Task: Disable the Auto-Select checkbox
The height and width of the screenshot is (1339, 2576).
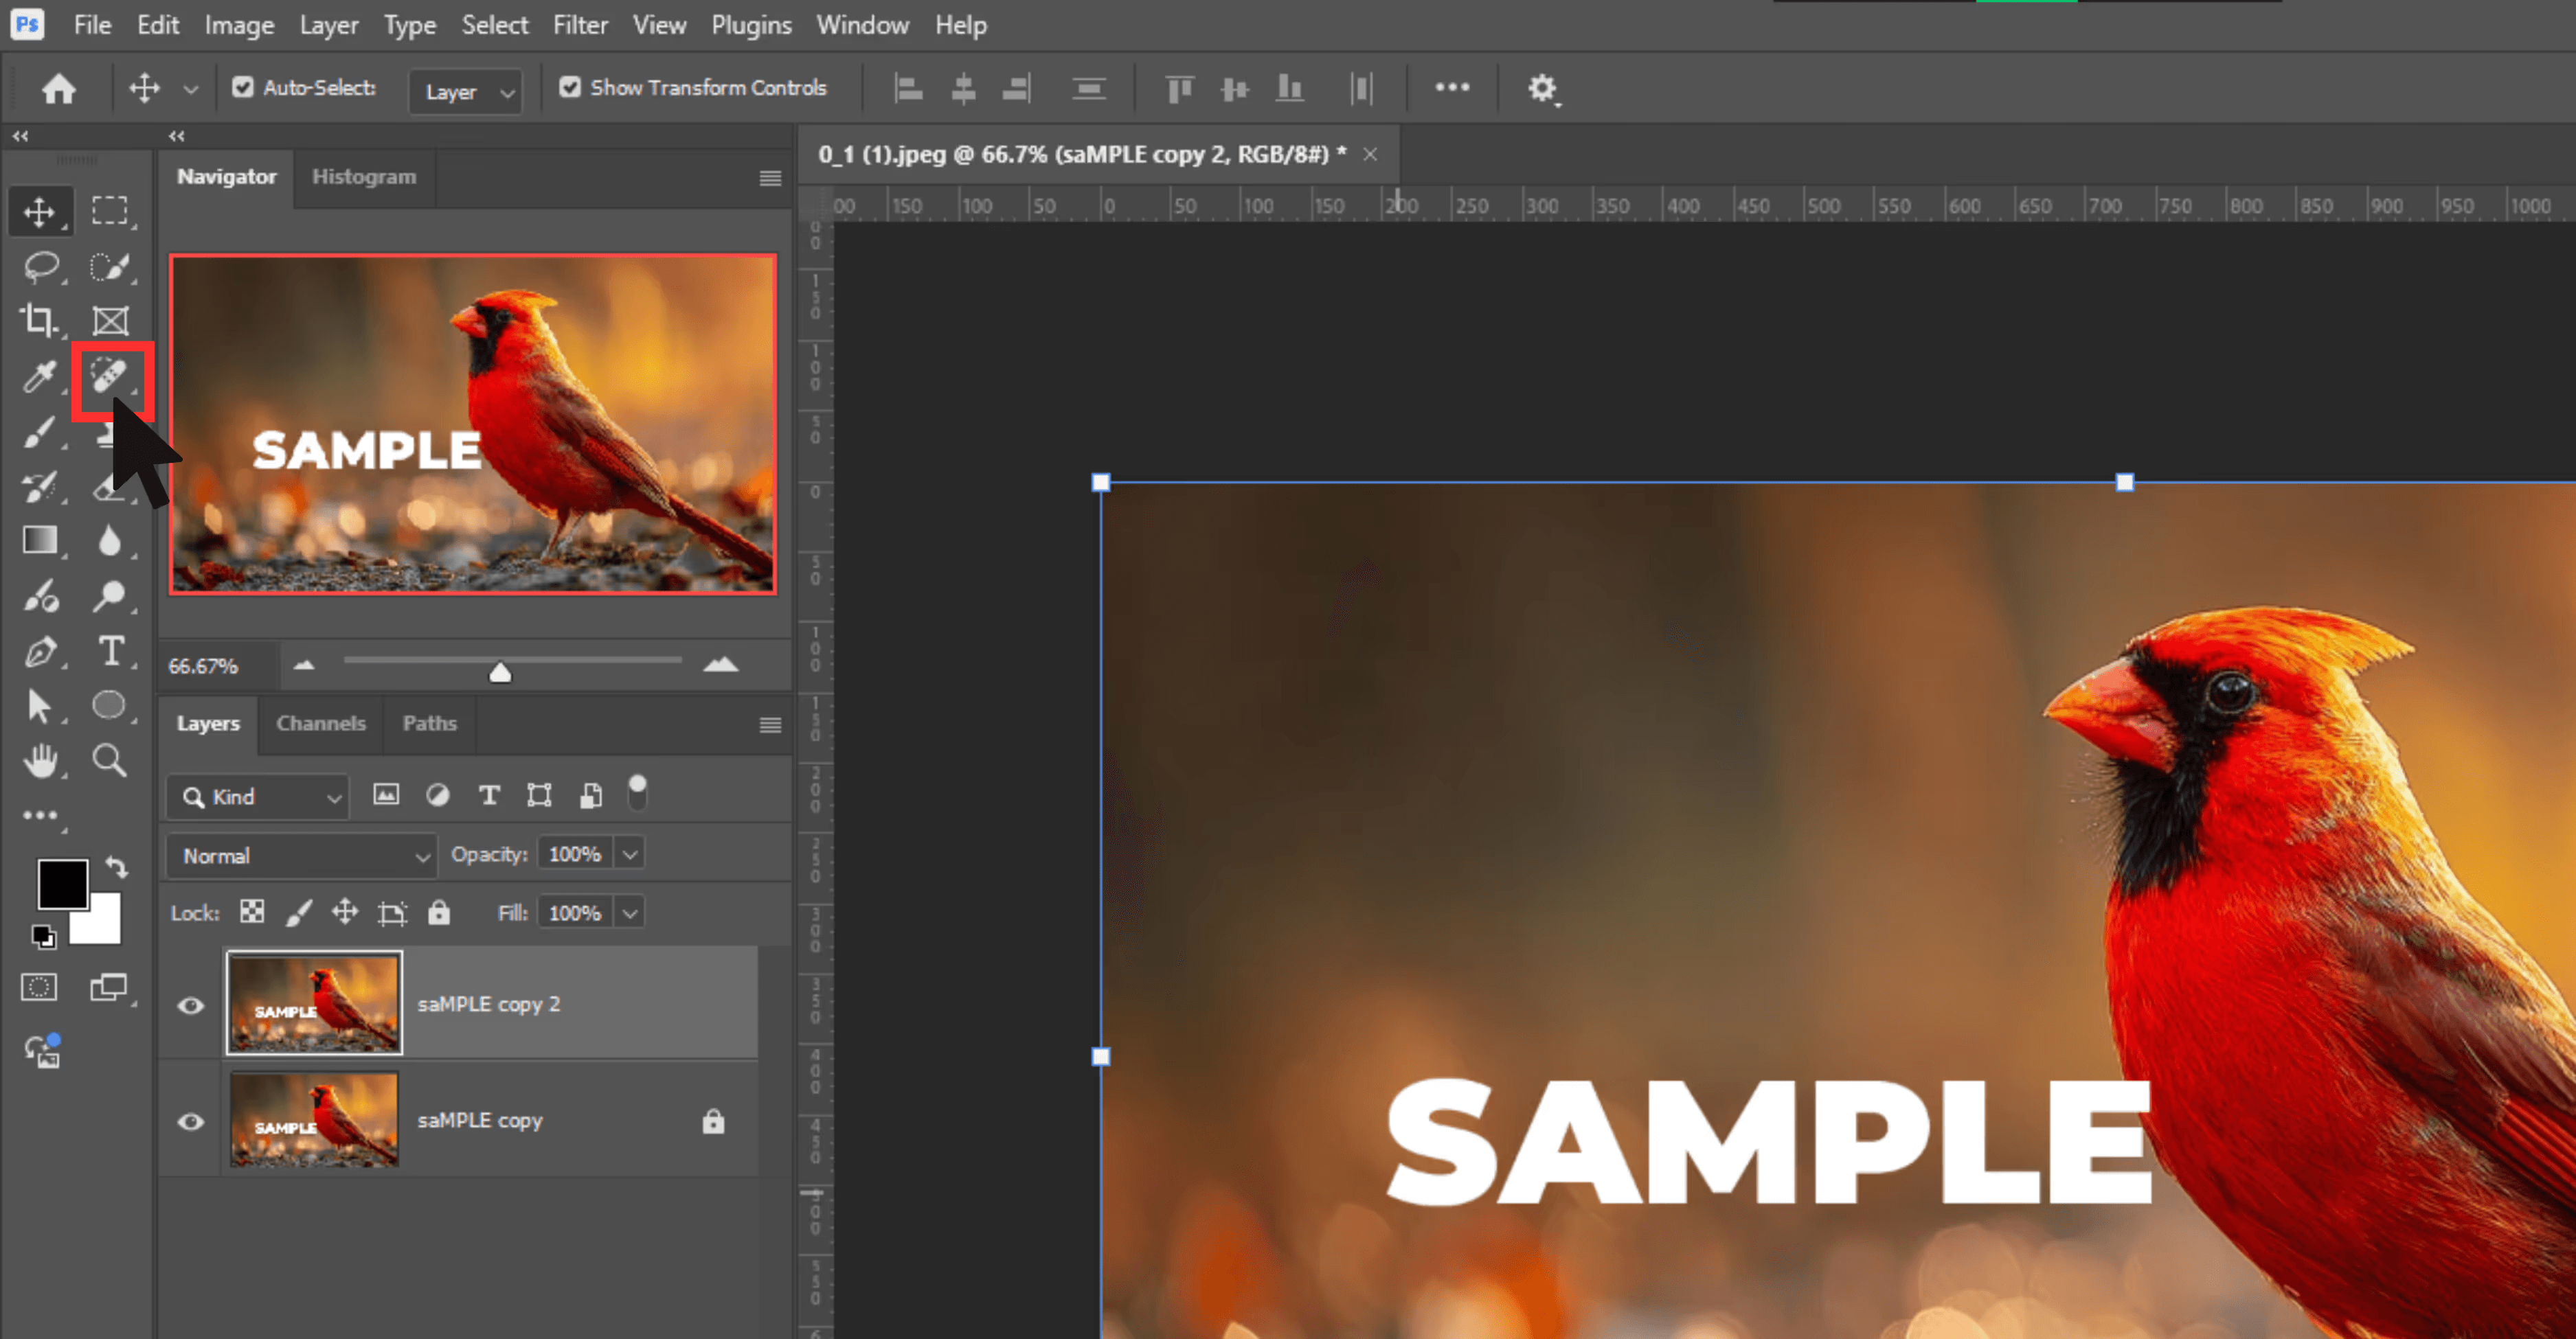Action: [242, 88]
